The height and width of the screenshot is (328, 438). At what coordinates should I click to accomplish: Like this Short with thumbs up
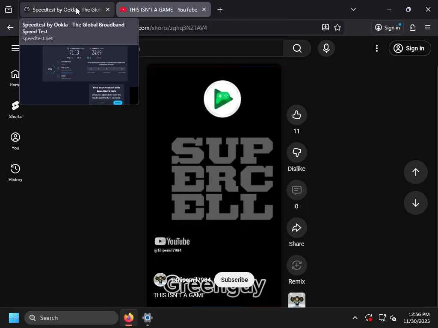pos(297,114)
